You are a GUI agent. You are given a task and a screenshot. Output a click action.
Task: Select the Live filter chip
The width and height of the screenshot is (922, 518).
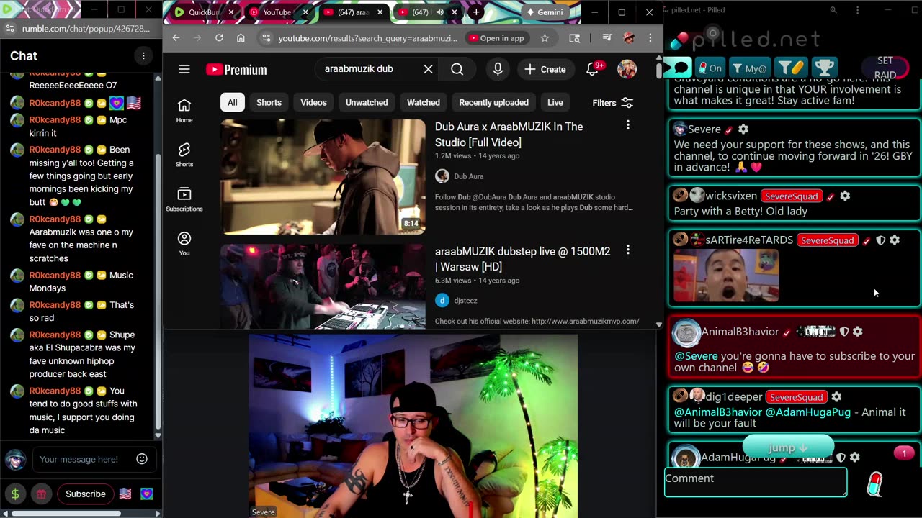555,102
